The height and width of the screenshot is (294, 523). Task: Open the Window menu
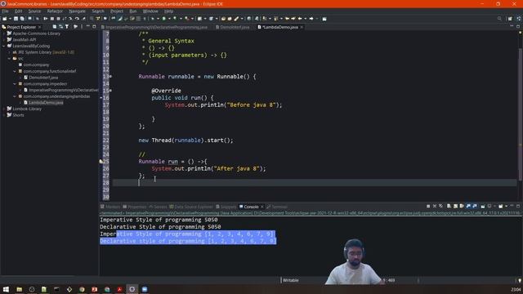(150, 11)
